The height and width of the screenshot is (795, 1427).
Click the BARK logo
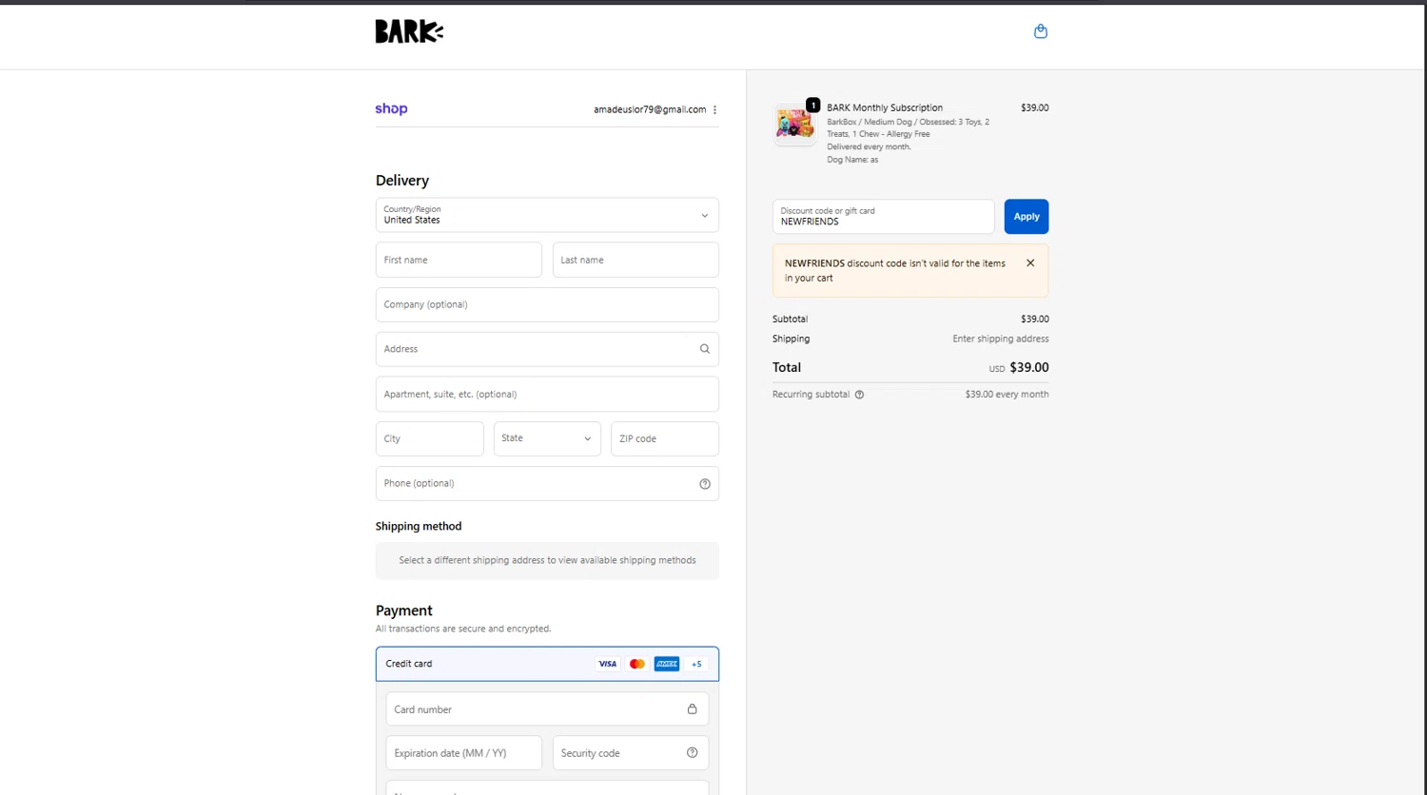409,31
